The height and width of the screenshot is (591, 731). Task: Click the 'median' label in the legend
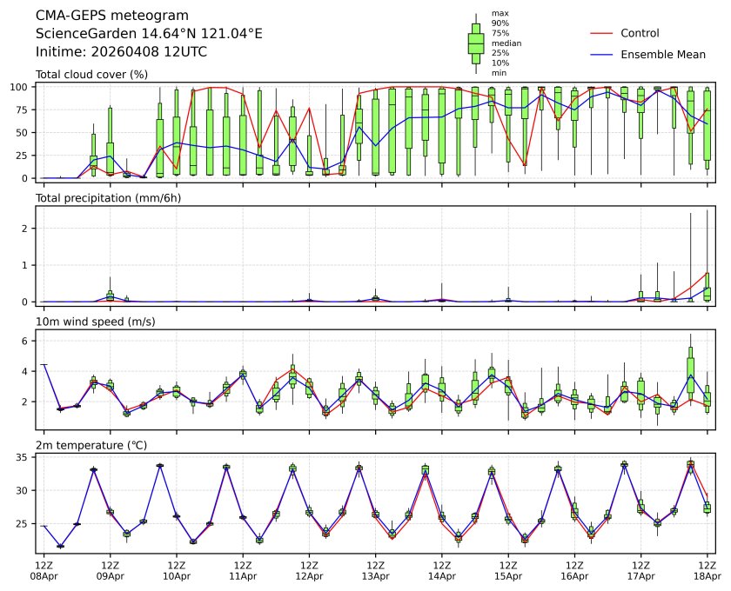[506, 43]
